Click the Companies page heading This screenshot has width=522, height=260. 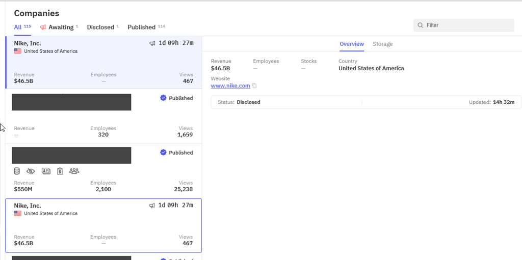point(37,13)
